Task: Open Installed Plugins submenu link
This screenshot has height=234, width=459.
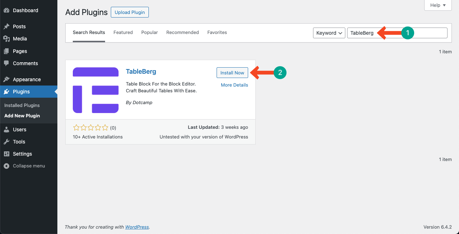Action: tap(22, 106)
